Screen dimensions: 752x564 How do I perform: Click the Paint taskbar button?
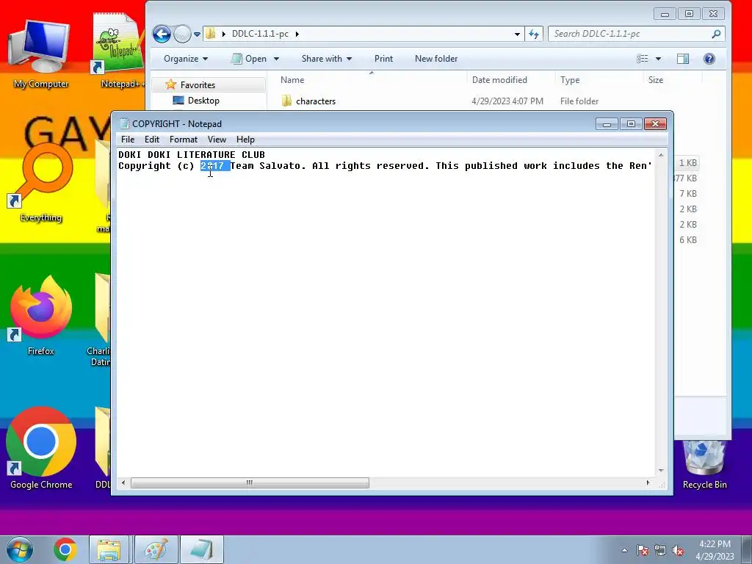point(156,549)
